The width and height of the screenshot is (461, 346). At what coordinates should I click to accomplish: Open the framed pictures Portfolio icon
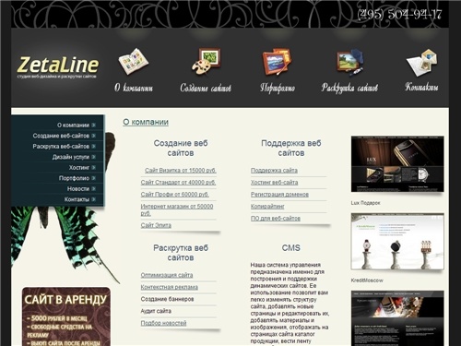click(x=277, y=62)
